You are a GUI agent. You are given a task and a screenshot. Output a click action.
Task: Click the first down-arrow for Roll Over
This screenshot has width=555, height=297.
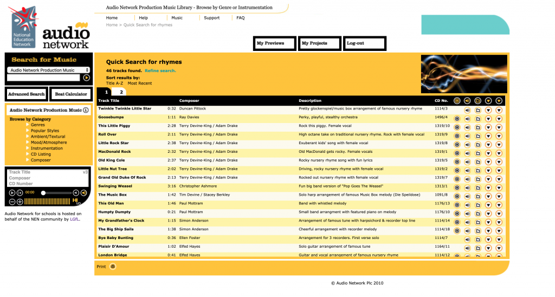(488, 136)
